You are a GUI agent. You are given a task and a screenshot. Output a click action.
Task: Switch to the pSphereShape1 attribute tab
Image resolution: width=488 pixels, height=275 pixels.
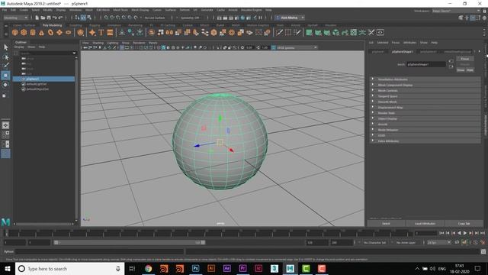[x=402, y=52]
